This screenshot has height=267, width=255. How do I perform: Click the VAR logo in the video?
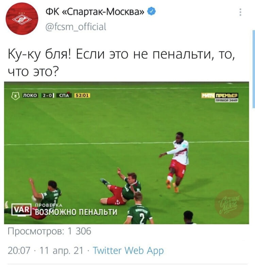21,210
